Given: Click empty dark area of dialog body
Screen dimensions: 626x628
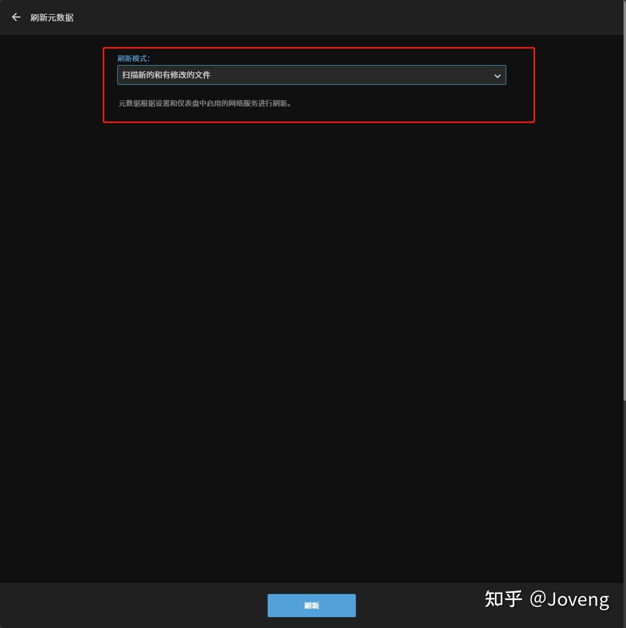Looking at the screenshot, I should pyautogui.click(x=312, y=345).
